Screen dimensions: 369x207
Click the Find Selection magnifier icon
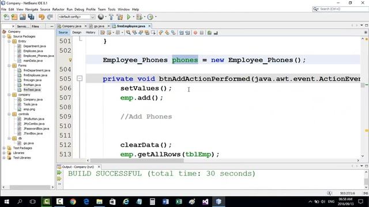tap(128, 33)
